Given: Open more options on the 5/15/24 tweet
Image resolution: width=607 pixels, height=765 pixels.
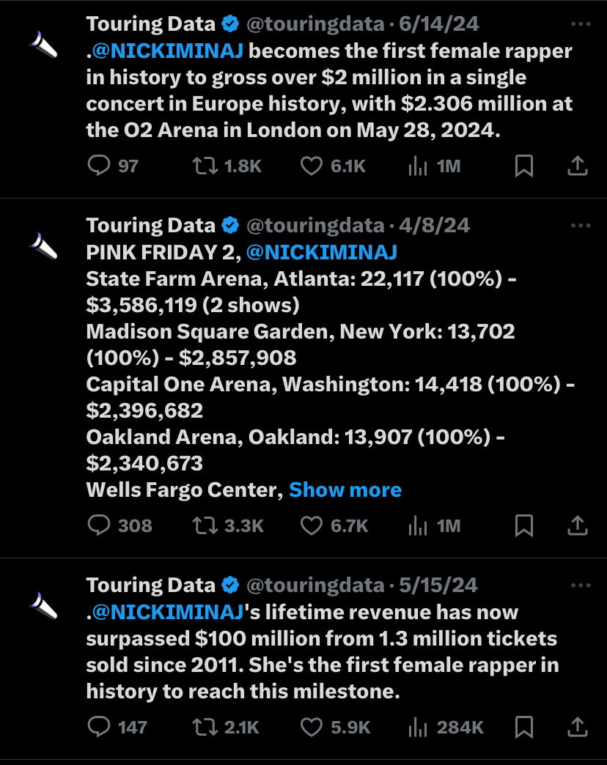Looking at the screenshot, I should [581, 585].
